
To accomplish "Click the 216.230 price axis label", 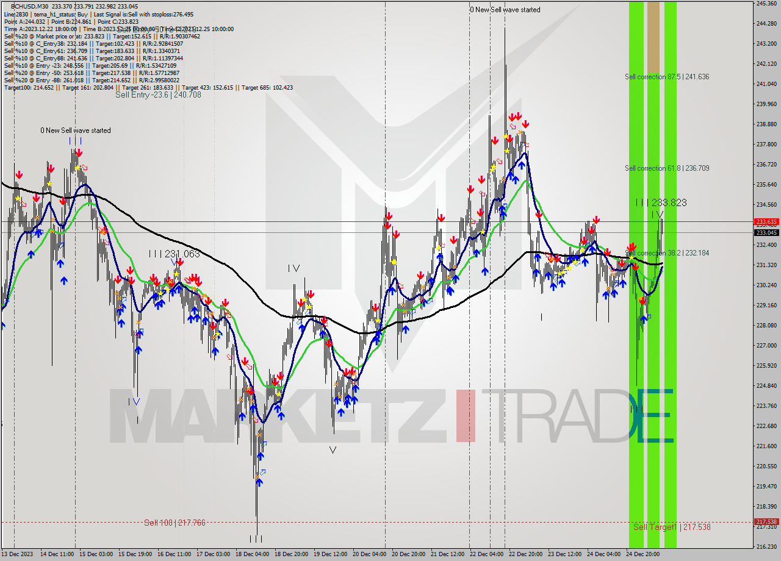I will pos(767,546).
